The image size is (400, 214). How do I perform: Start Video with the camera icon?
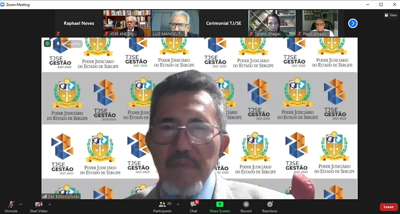(39, 204)
